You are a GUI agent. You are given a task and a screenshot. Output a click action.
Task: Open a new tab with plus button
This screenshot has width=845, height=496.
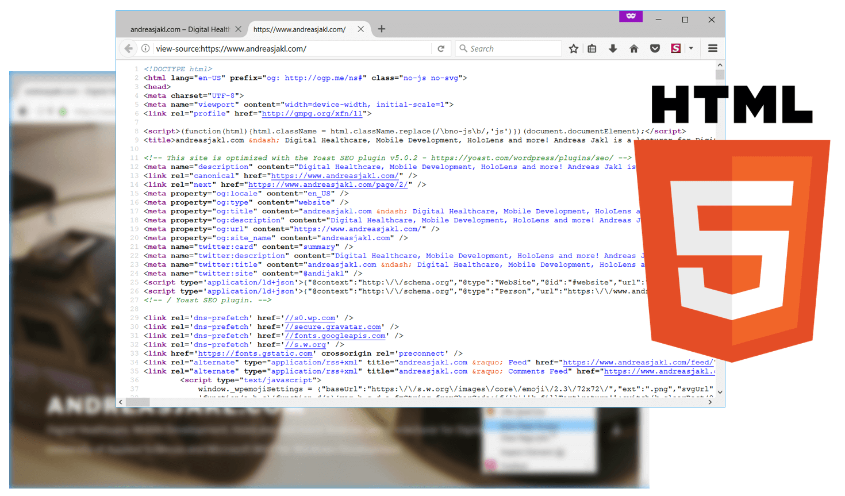(382, 29)
